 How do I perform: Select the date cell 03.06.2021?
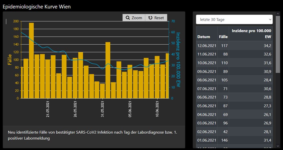pos(207,123)
